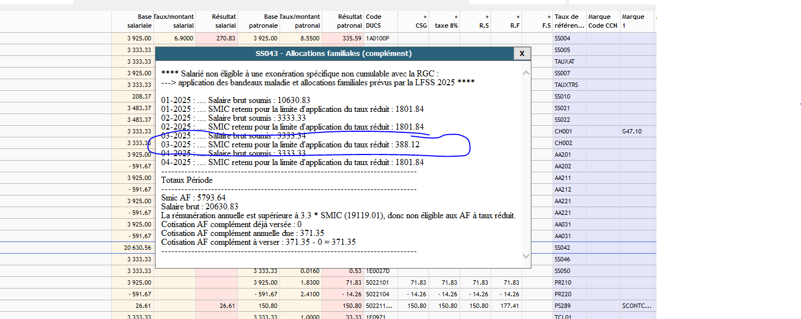Select the Base patronale column header
Screen dimensions: 801x319
[x=259, y=21]
